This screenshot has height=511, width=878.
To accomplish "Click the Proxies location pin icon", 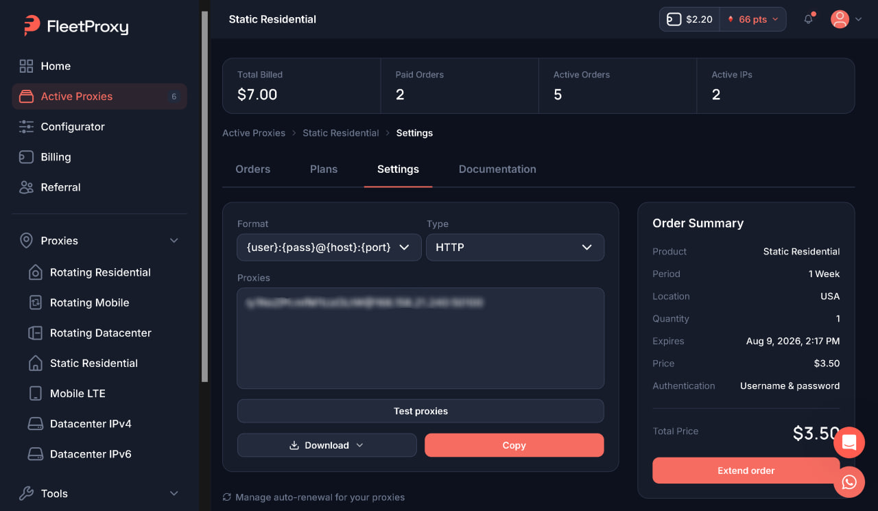I will pos(26,241).
